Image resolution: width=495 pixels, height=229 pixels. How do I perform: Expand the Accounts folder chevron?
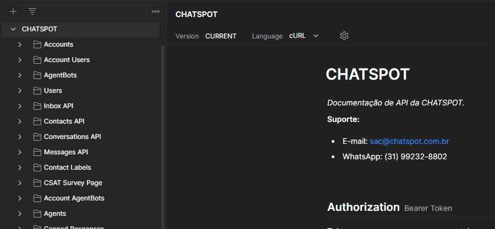20,44
